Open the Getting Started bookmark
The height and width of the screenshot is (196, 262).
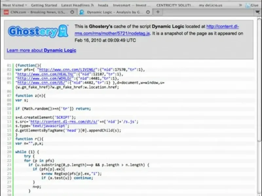[44, 5]
